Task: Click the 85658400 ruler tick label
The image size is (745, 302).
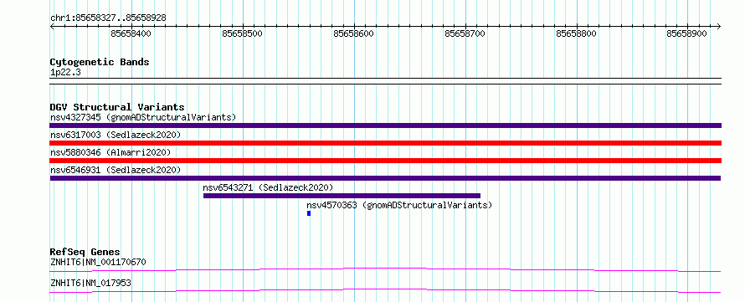Action: pos(131,33)
